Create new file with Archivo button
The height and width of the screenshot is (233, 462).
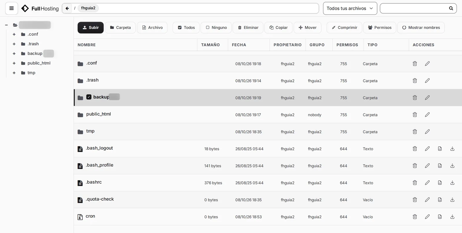(152, 28)
